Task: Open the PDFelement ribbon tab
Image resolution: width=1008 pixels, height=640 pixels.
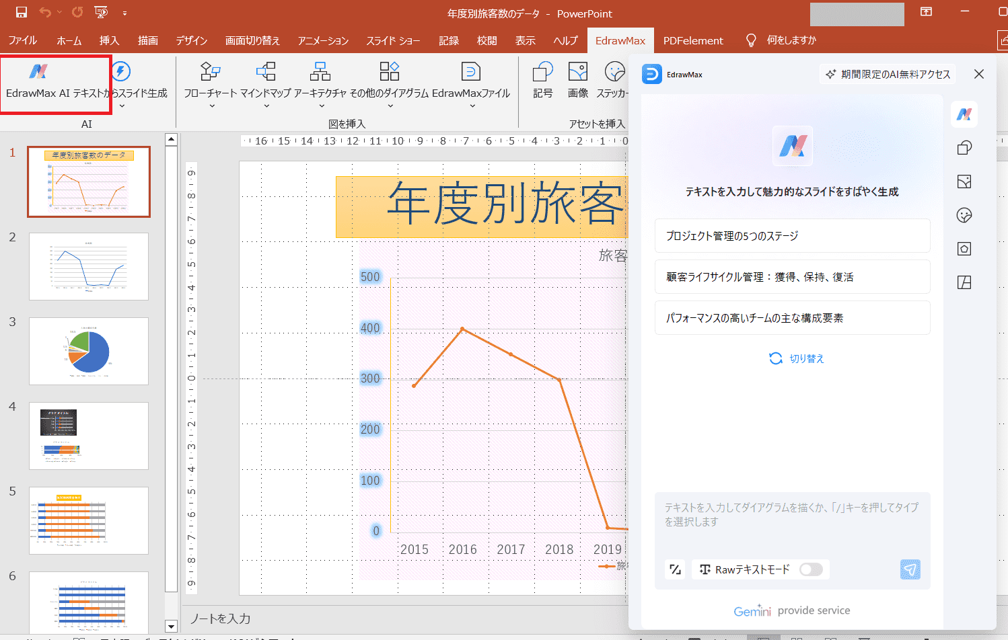Action: pos(692,40)
